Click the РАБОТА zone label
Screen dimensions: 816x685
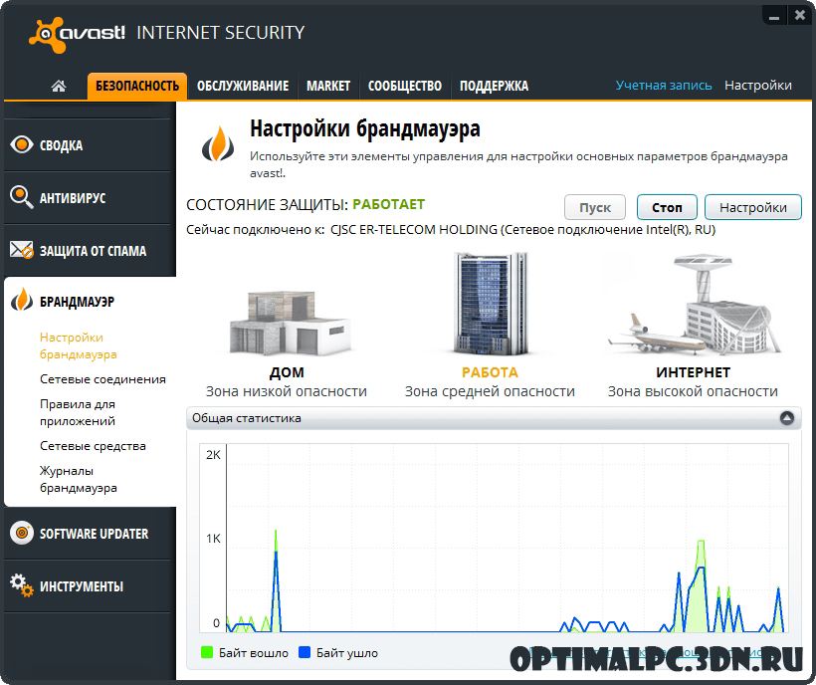pos(490,372)
